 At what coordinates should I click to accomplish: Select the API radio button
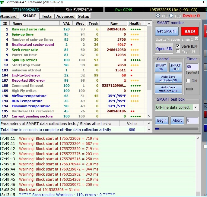click(x=158, y=16)
